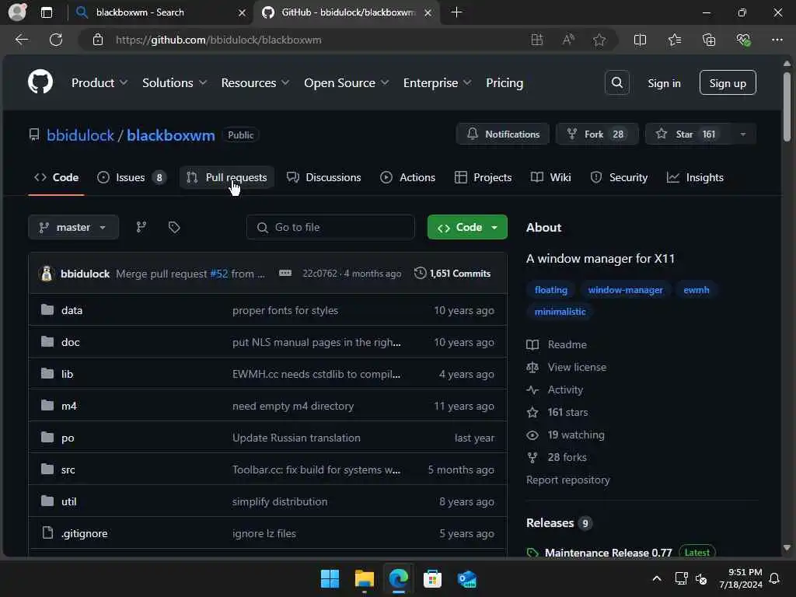
Task: Switch to the Discussions tab
Action: tap(324, 177)
